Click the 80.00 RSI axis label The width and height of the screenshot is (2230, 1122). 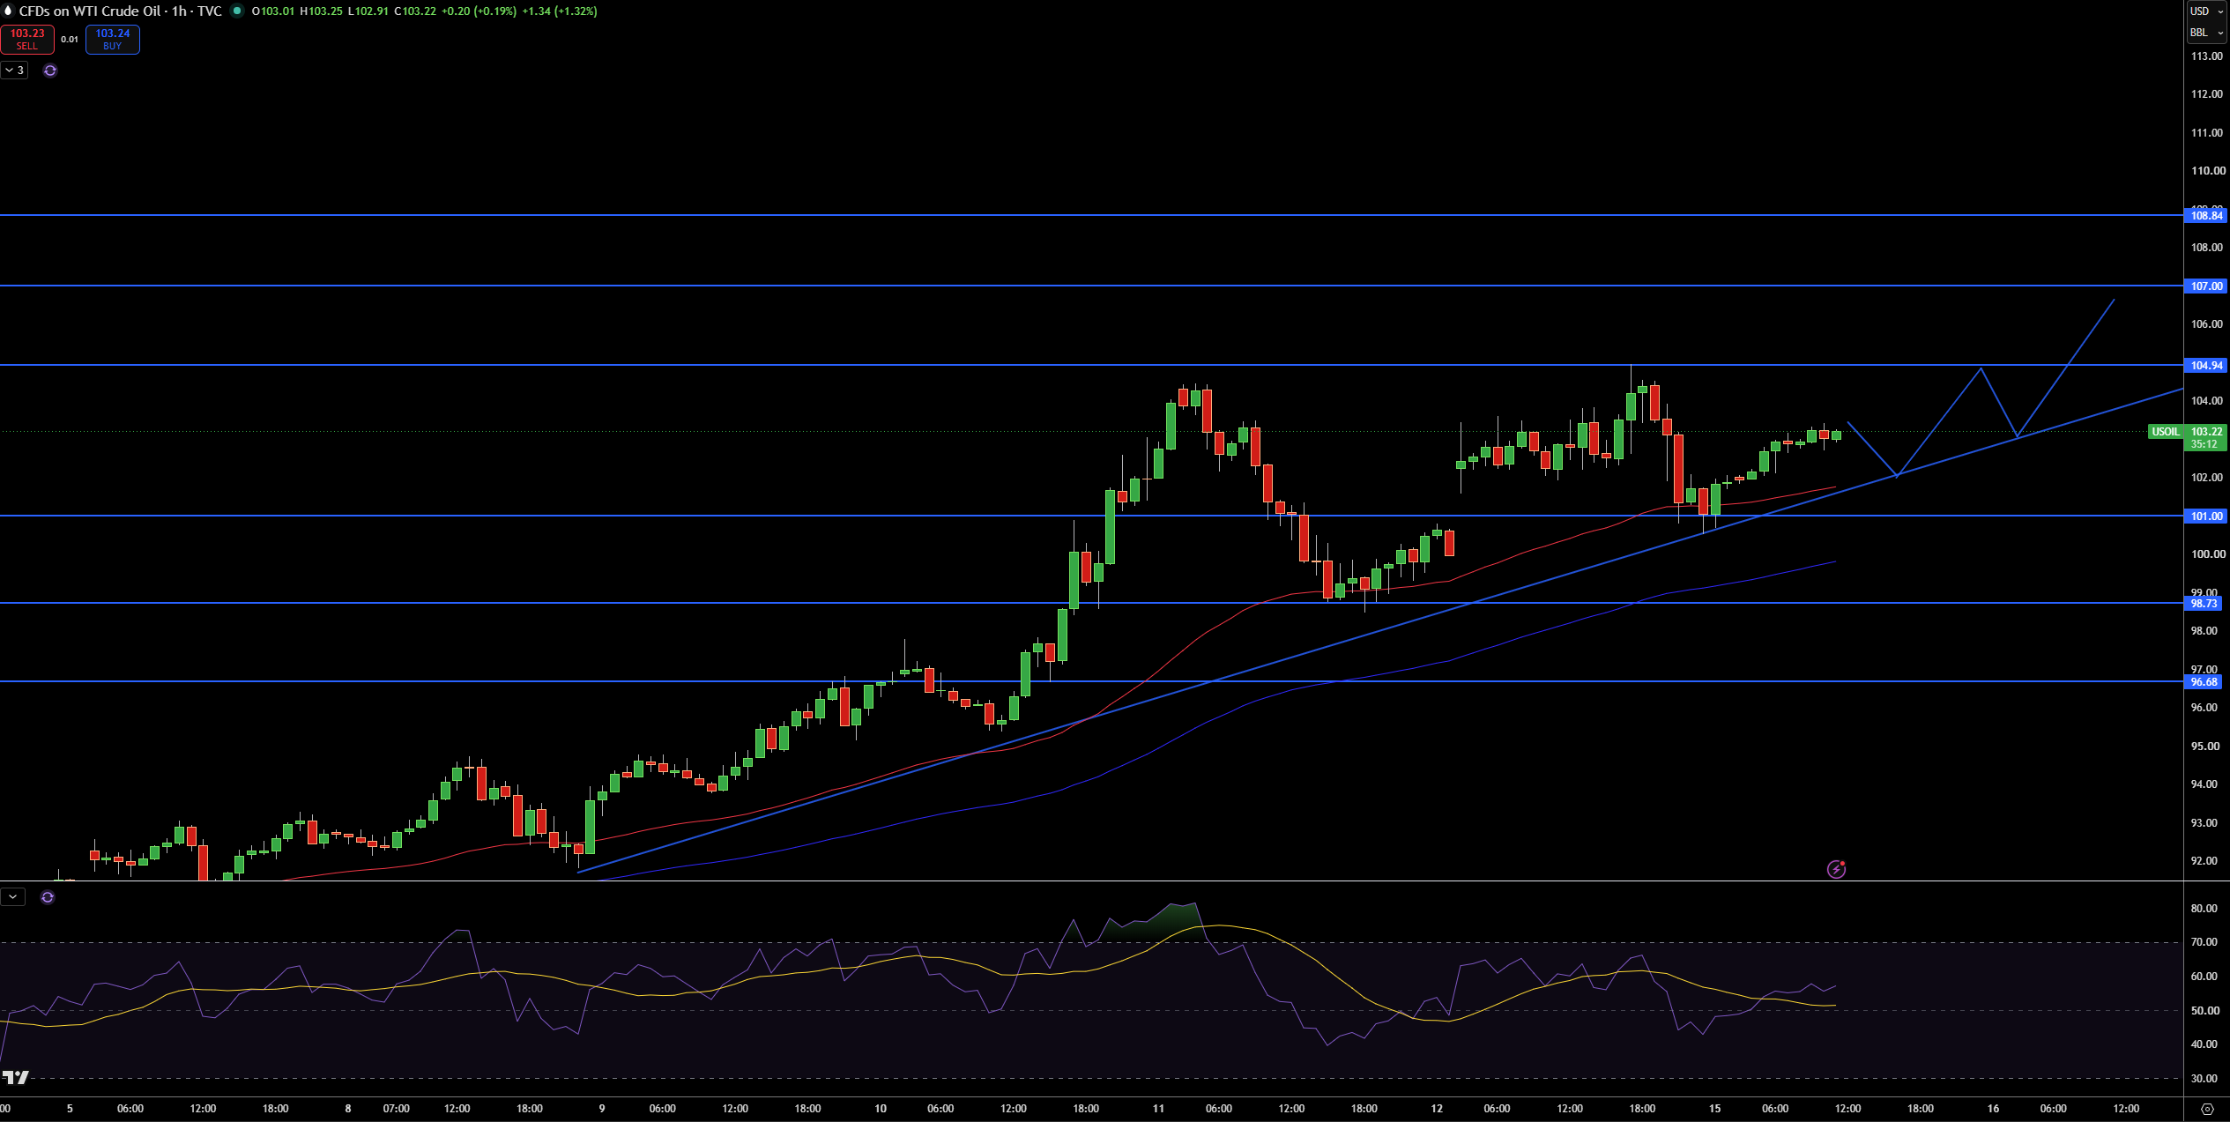[x=2204, y=909]
